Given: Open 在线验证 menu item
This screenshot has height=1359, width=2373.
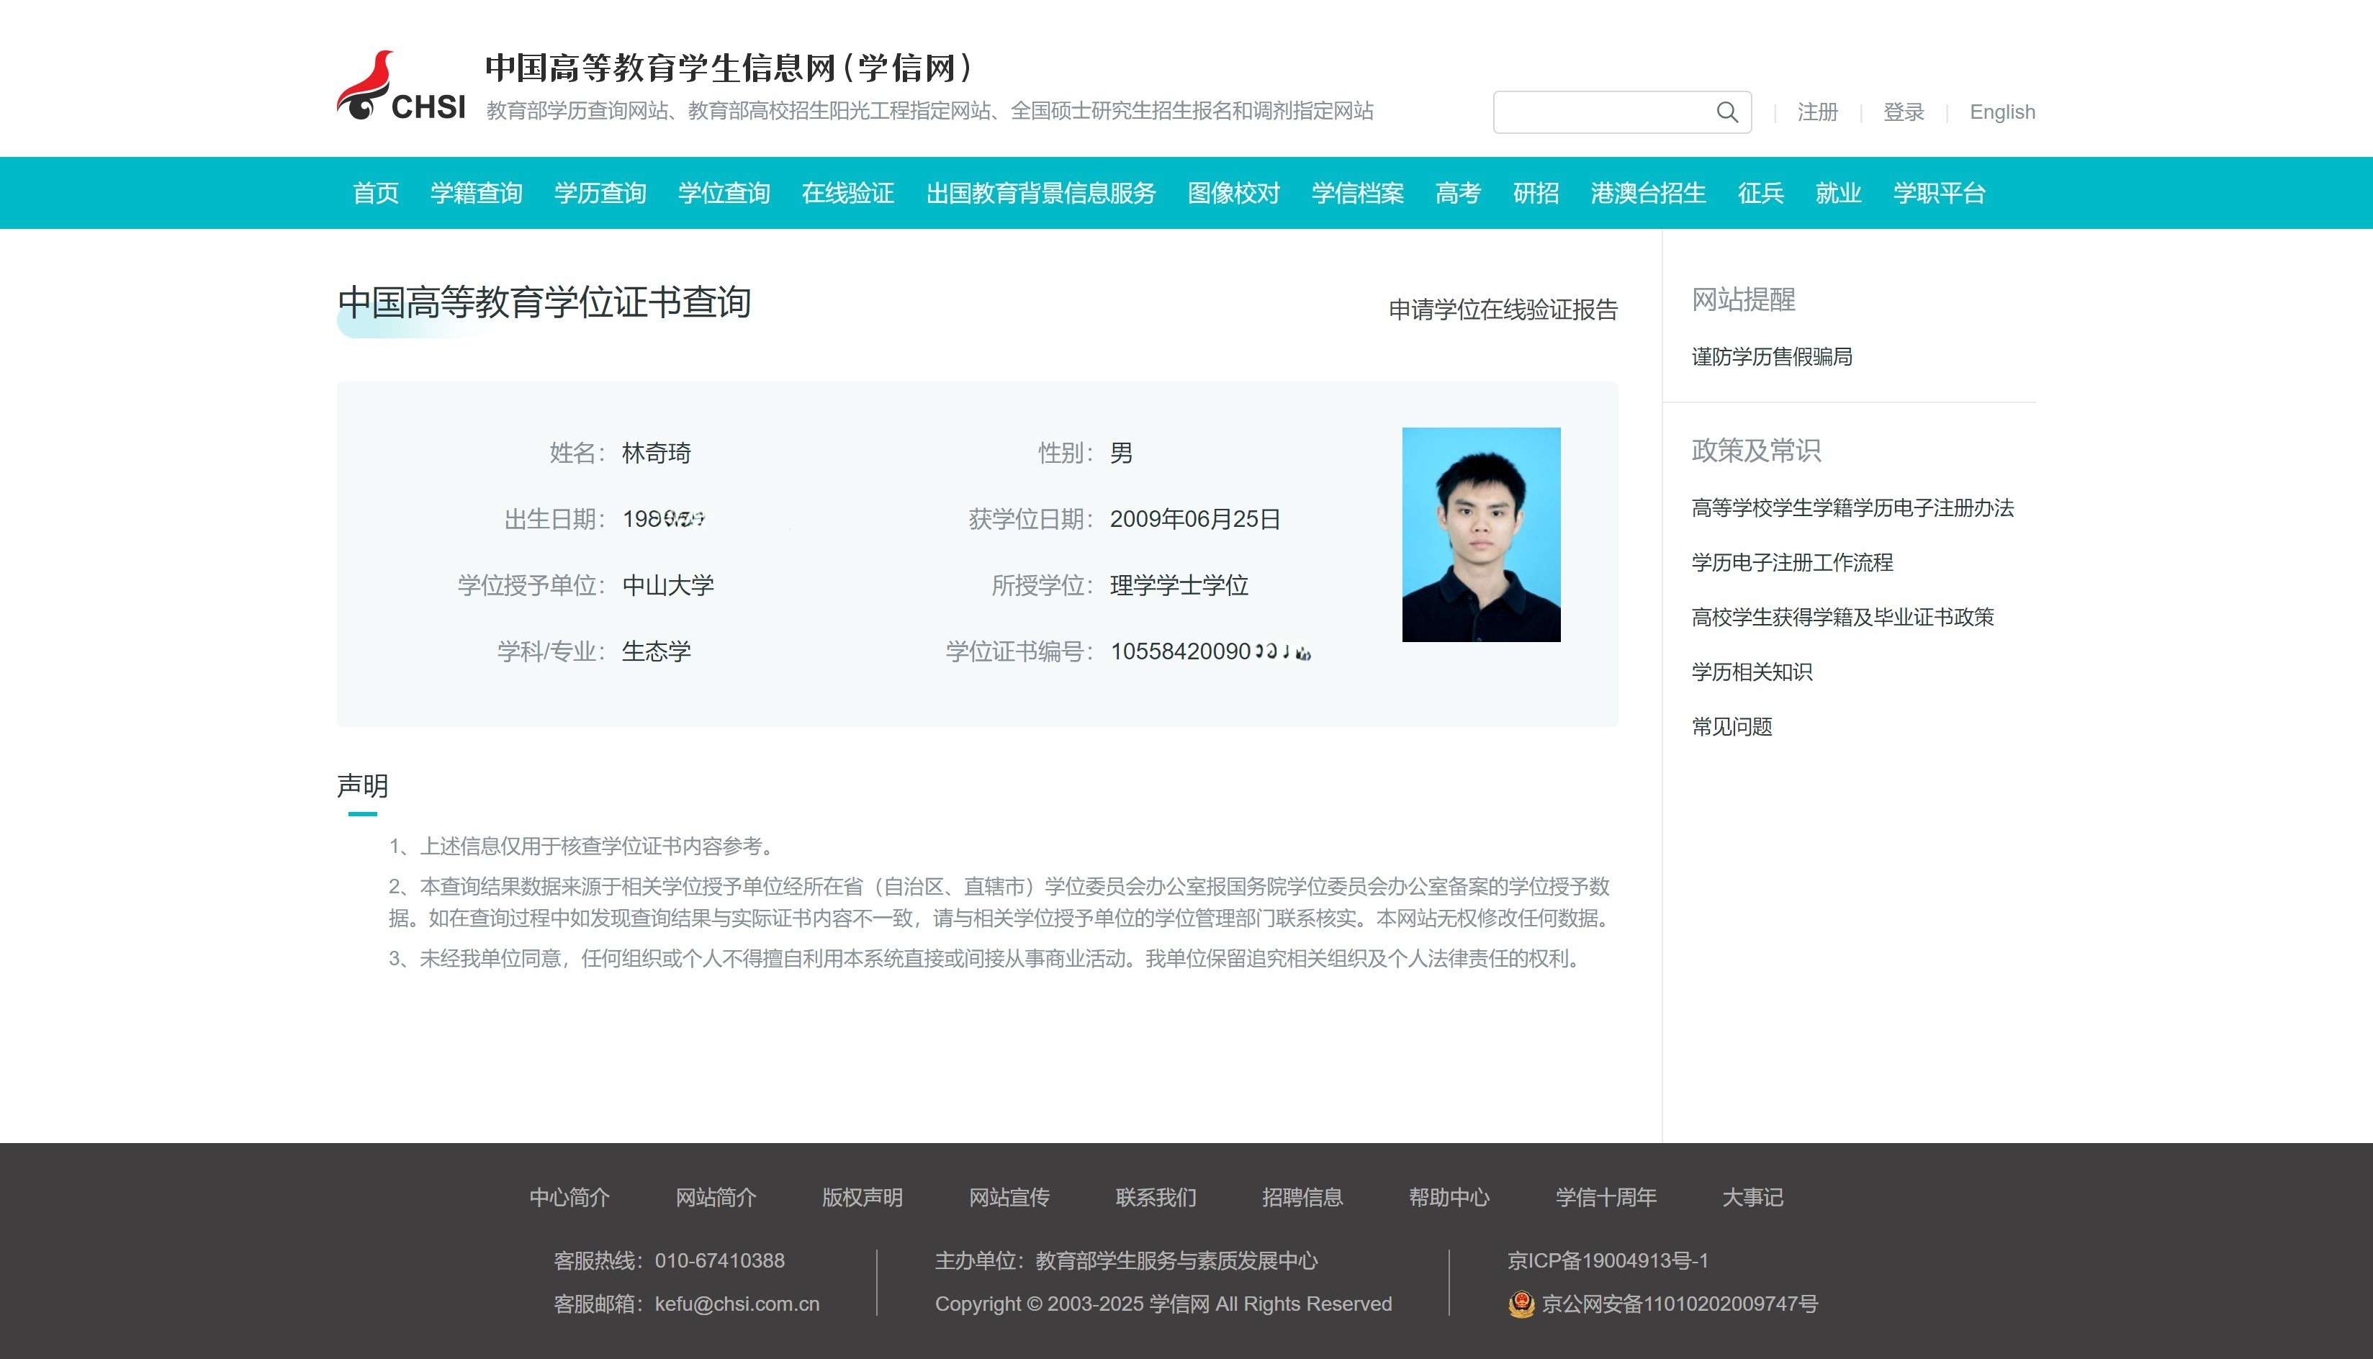Looking at the screenshot, I should (847, 193).
